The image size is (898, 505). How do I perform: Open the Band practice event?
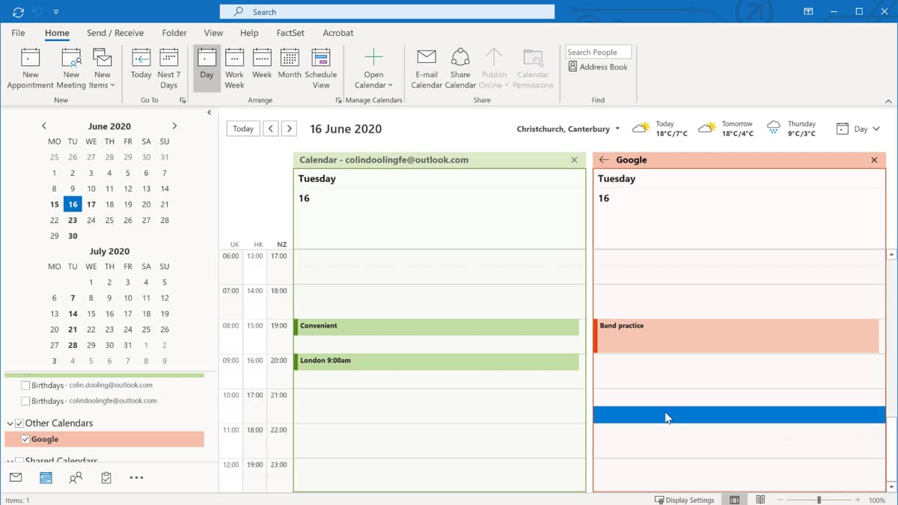(x=736, y=336)
